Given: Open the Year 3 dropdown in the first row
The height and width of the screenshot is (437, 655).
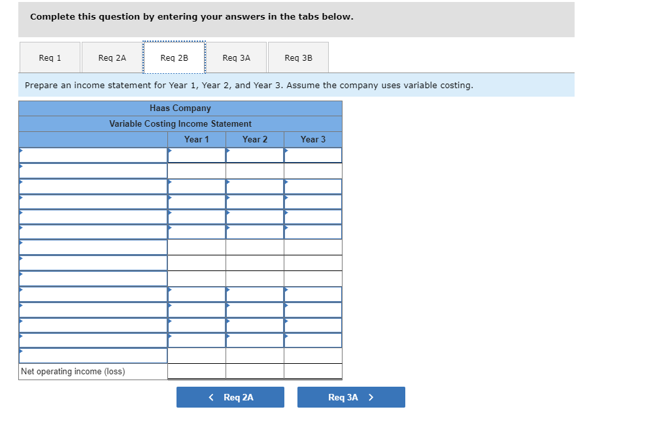Looking at the screenshot, I should tap(312, 155).
